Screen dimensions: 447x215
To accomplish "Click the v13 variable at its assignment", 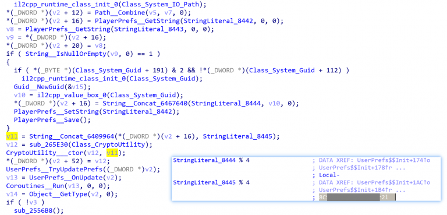I will 12,178.
